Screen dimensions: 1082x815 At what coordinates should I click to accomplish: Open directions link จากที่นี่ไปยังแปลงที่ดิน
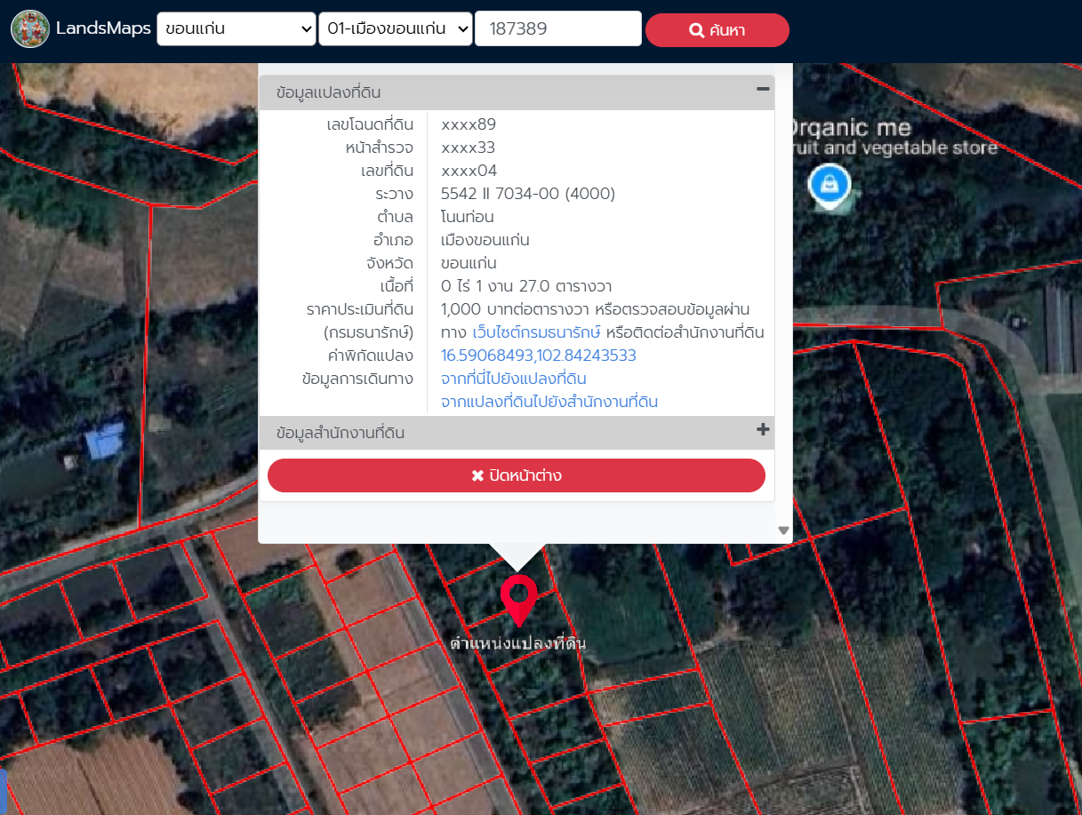tap(514, 379)
